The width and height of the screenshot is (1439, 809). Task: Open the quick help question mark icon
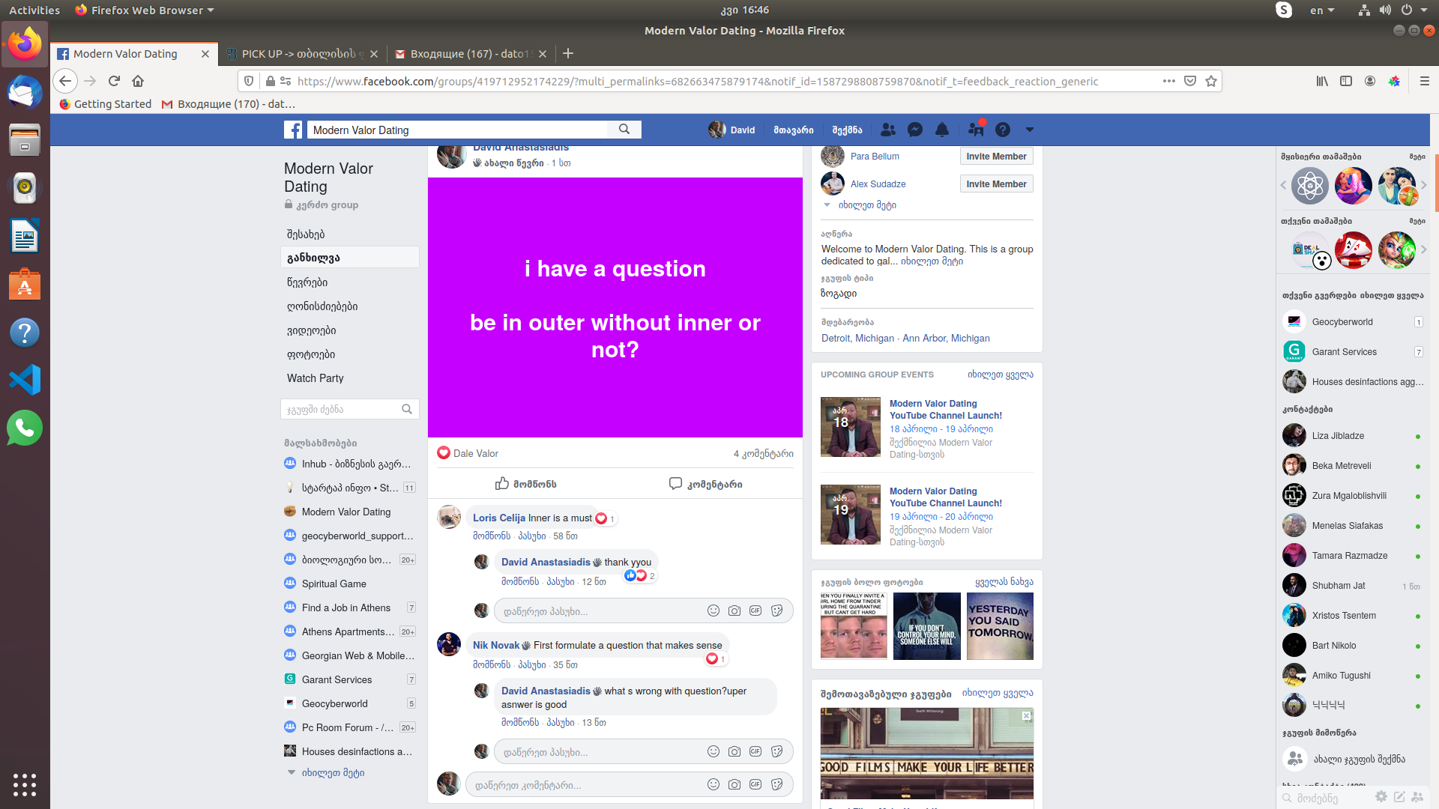point(1003,130)
